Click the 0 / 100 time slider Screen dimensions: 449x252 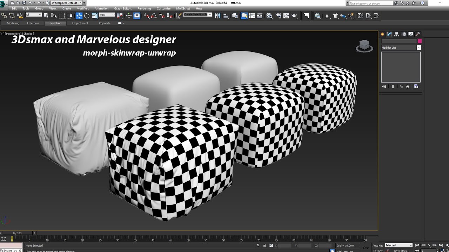click(17, 233)
